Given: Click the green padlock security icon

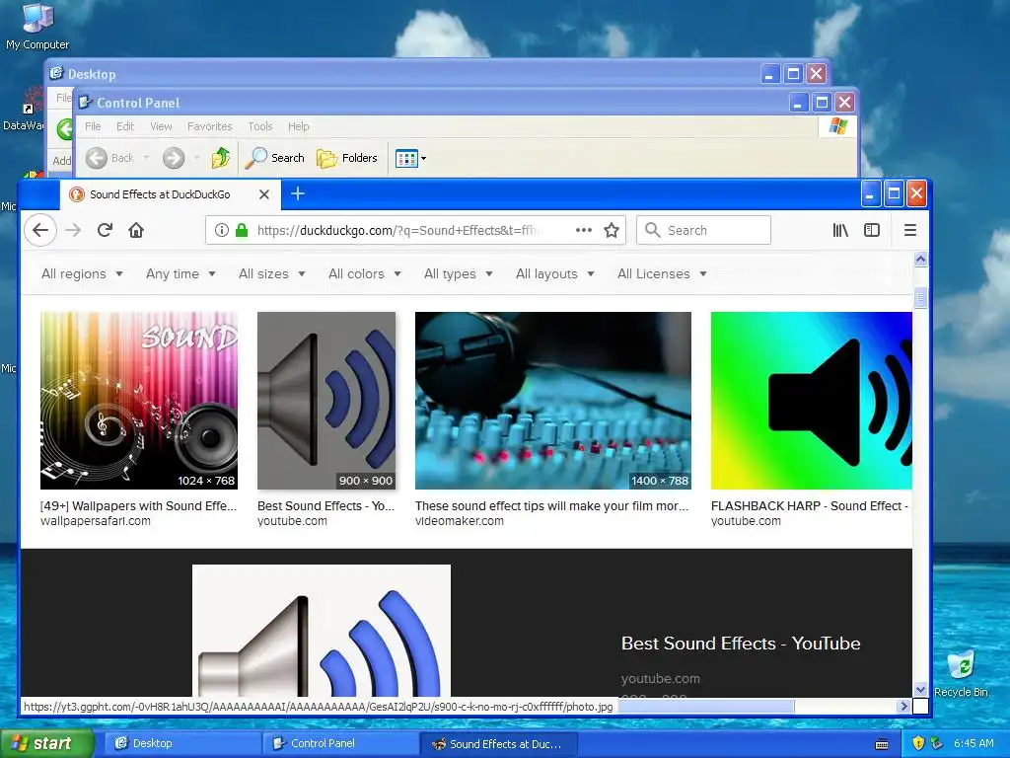Looking at the screenshot, I should click(242, 230).
